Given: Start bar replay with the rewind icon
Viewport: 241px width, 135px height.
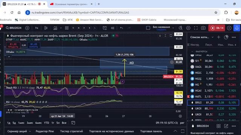Looking at the screenshot, I should click(113, 28).
